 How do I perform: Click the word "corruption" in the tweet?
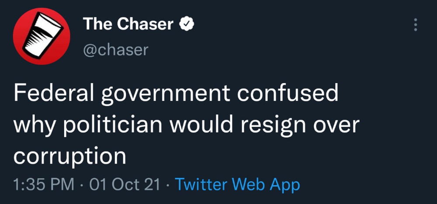[70, 156]
